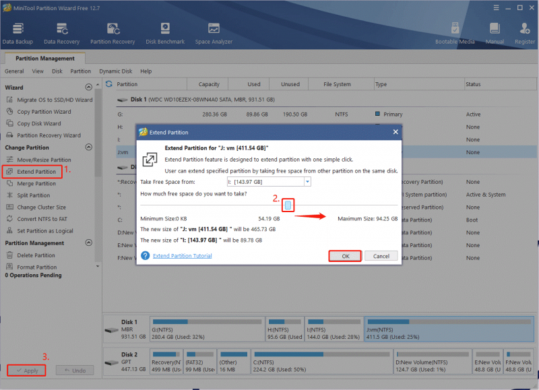Open the Data Backup tool
This screenshot has height=390, width=539.
coord(18,33)
